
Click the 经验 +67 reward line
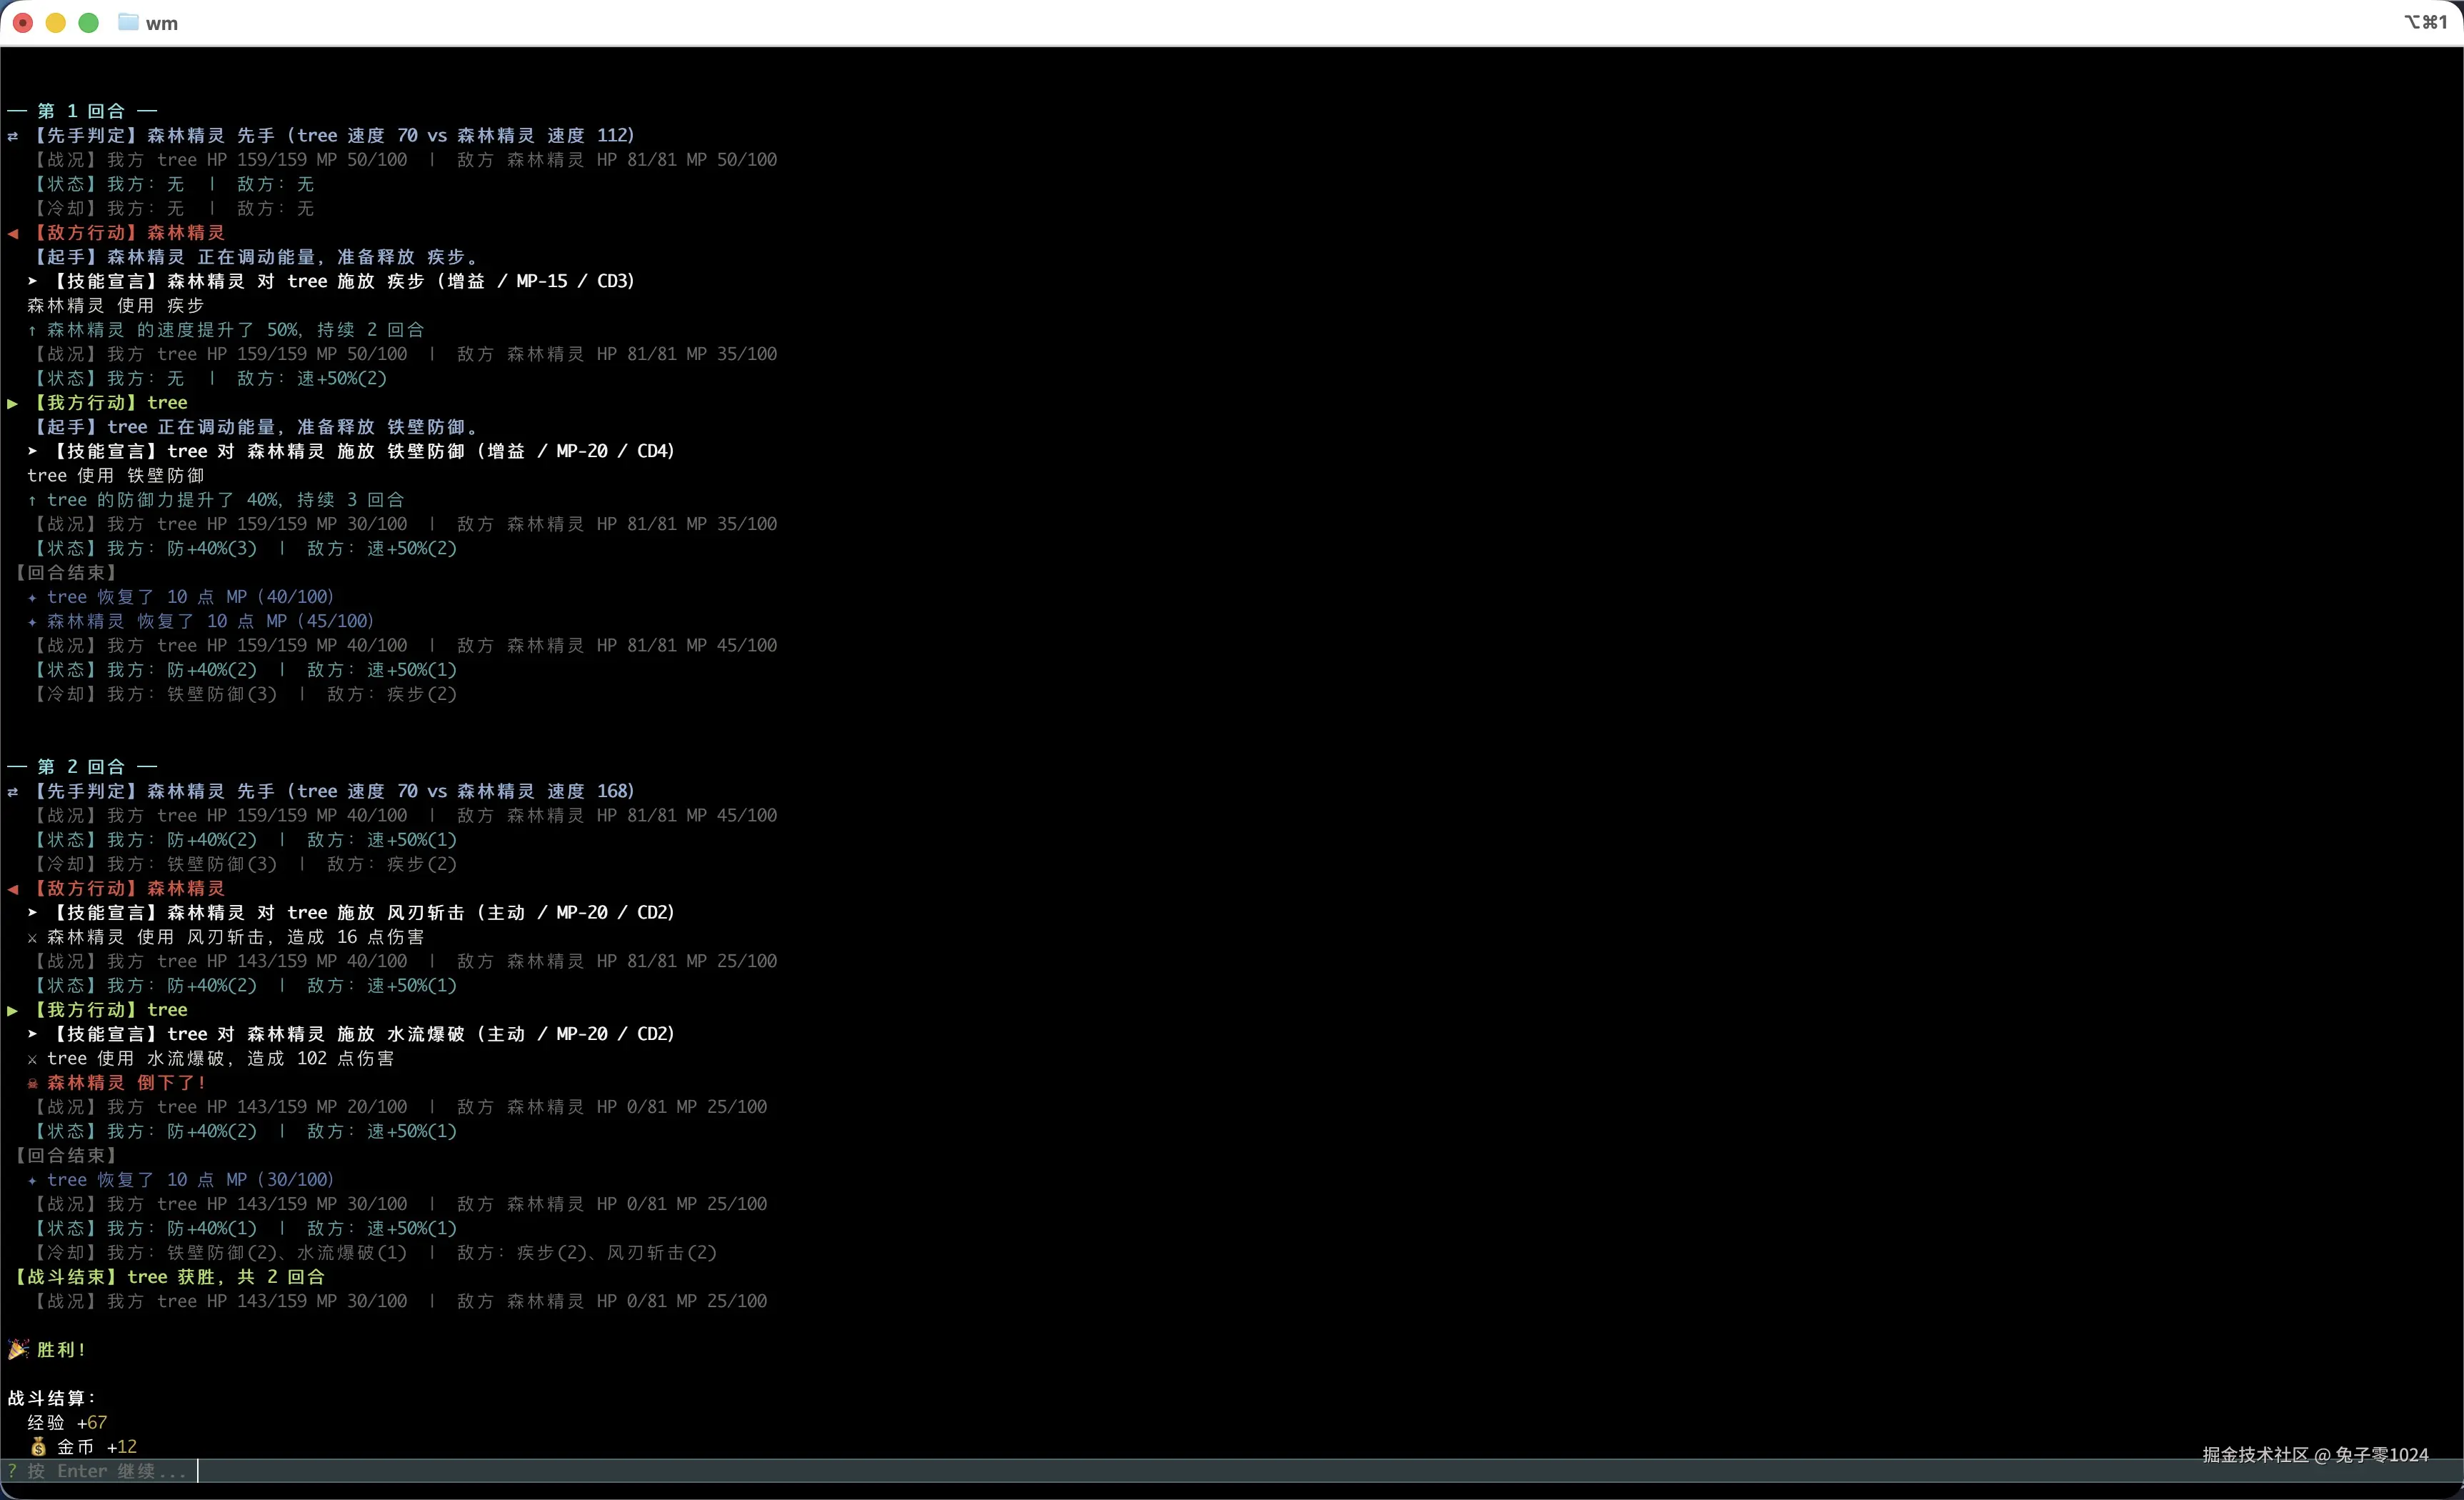pyautogui.click(x=67, y=1422)
